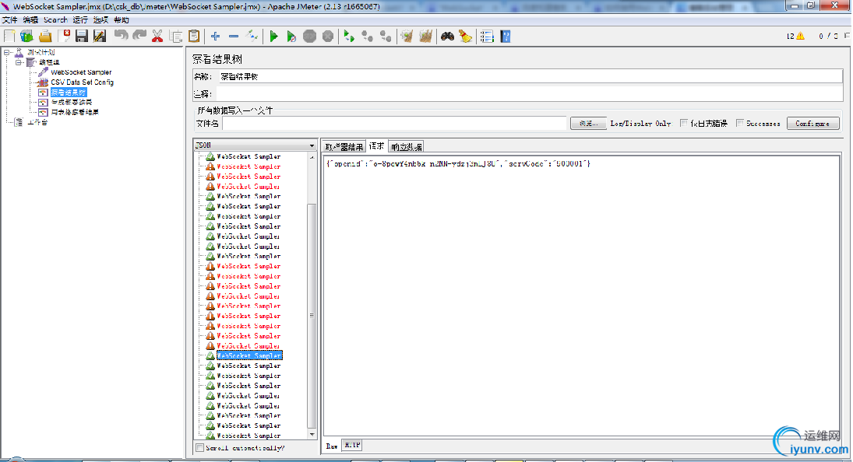Click Remote Shutdown All icon

click(x=386, y=37)
